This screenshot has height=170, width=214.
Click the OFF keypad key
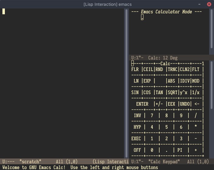pos(137,150)
